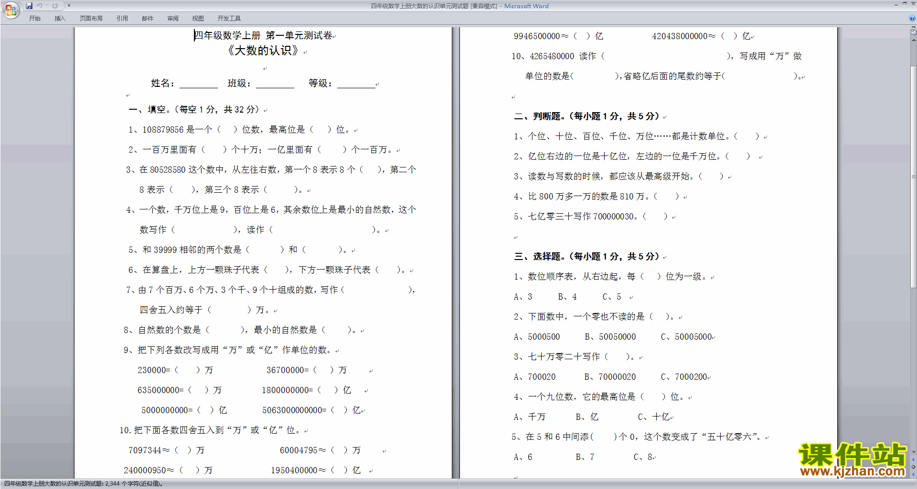Click the heading 一、填空。(每空1分,共32分)

pyautogui.click(x=194, y=110)
